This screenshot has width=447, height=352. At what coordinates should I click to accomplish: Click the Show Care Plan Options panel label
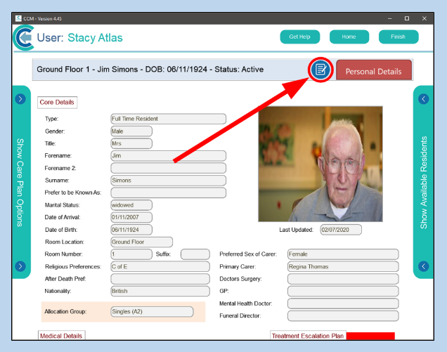point(20,183)
